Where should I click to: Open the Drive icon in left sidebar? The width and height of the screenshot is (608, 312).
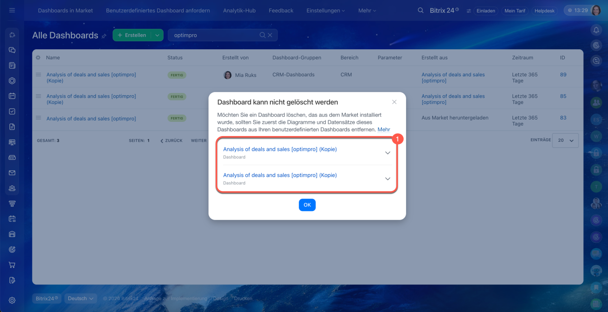(x=12, y=157)
